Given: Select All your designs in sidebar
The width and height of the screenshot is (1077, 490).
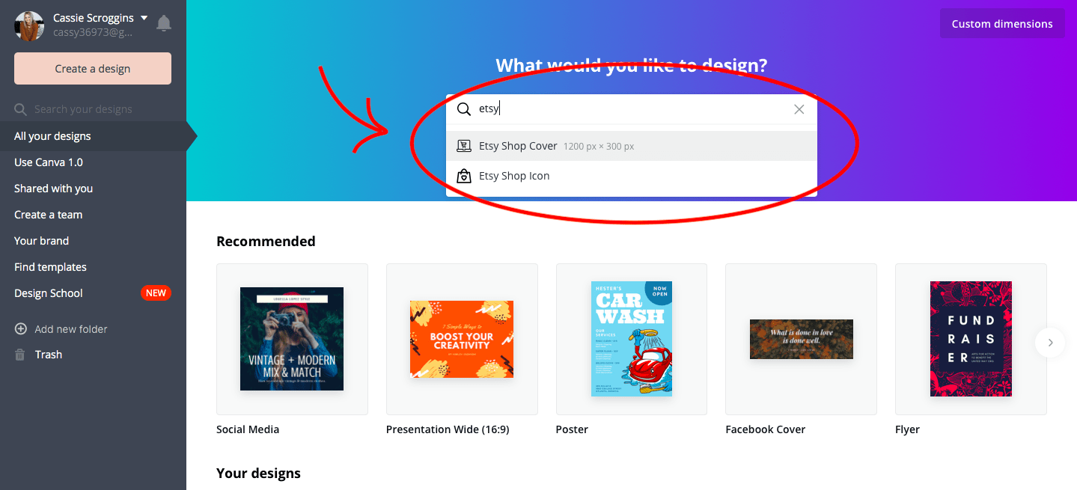Looking at the screenshot, I should point(93,136).
